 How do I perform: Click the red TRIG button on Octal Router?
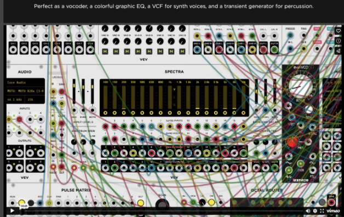331,202
